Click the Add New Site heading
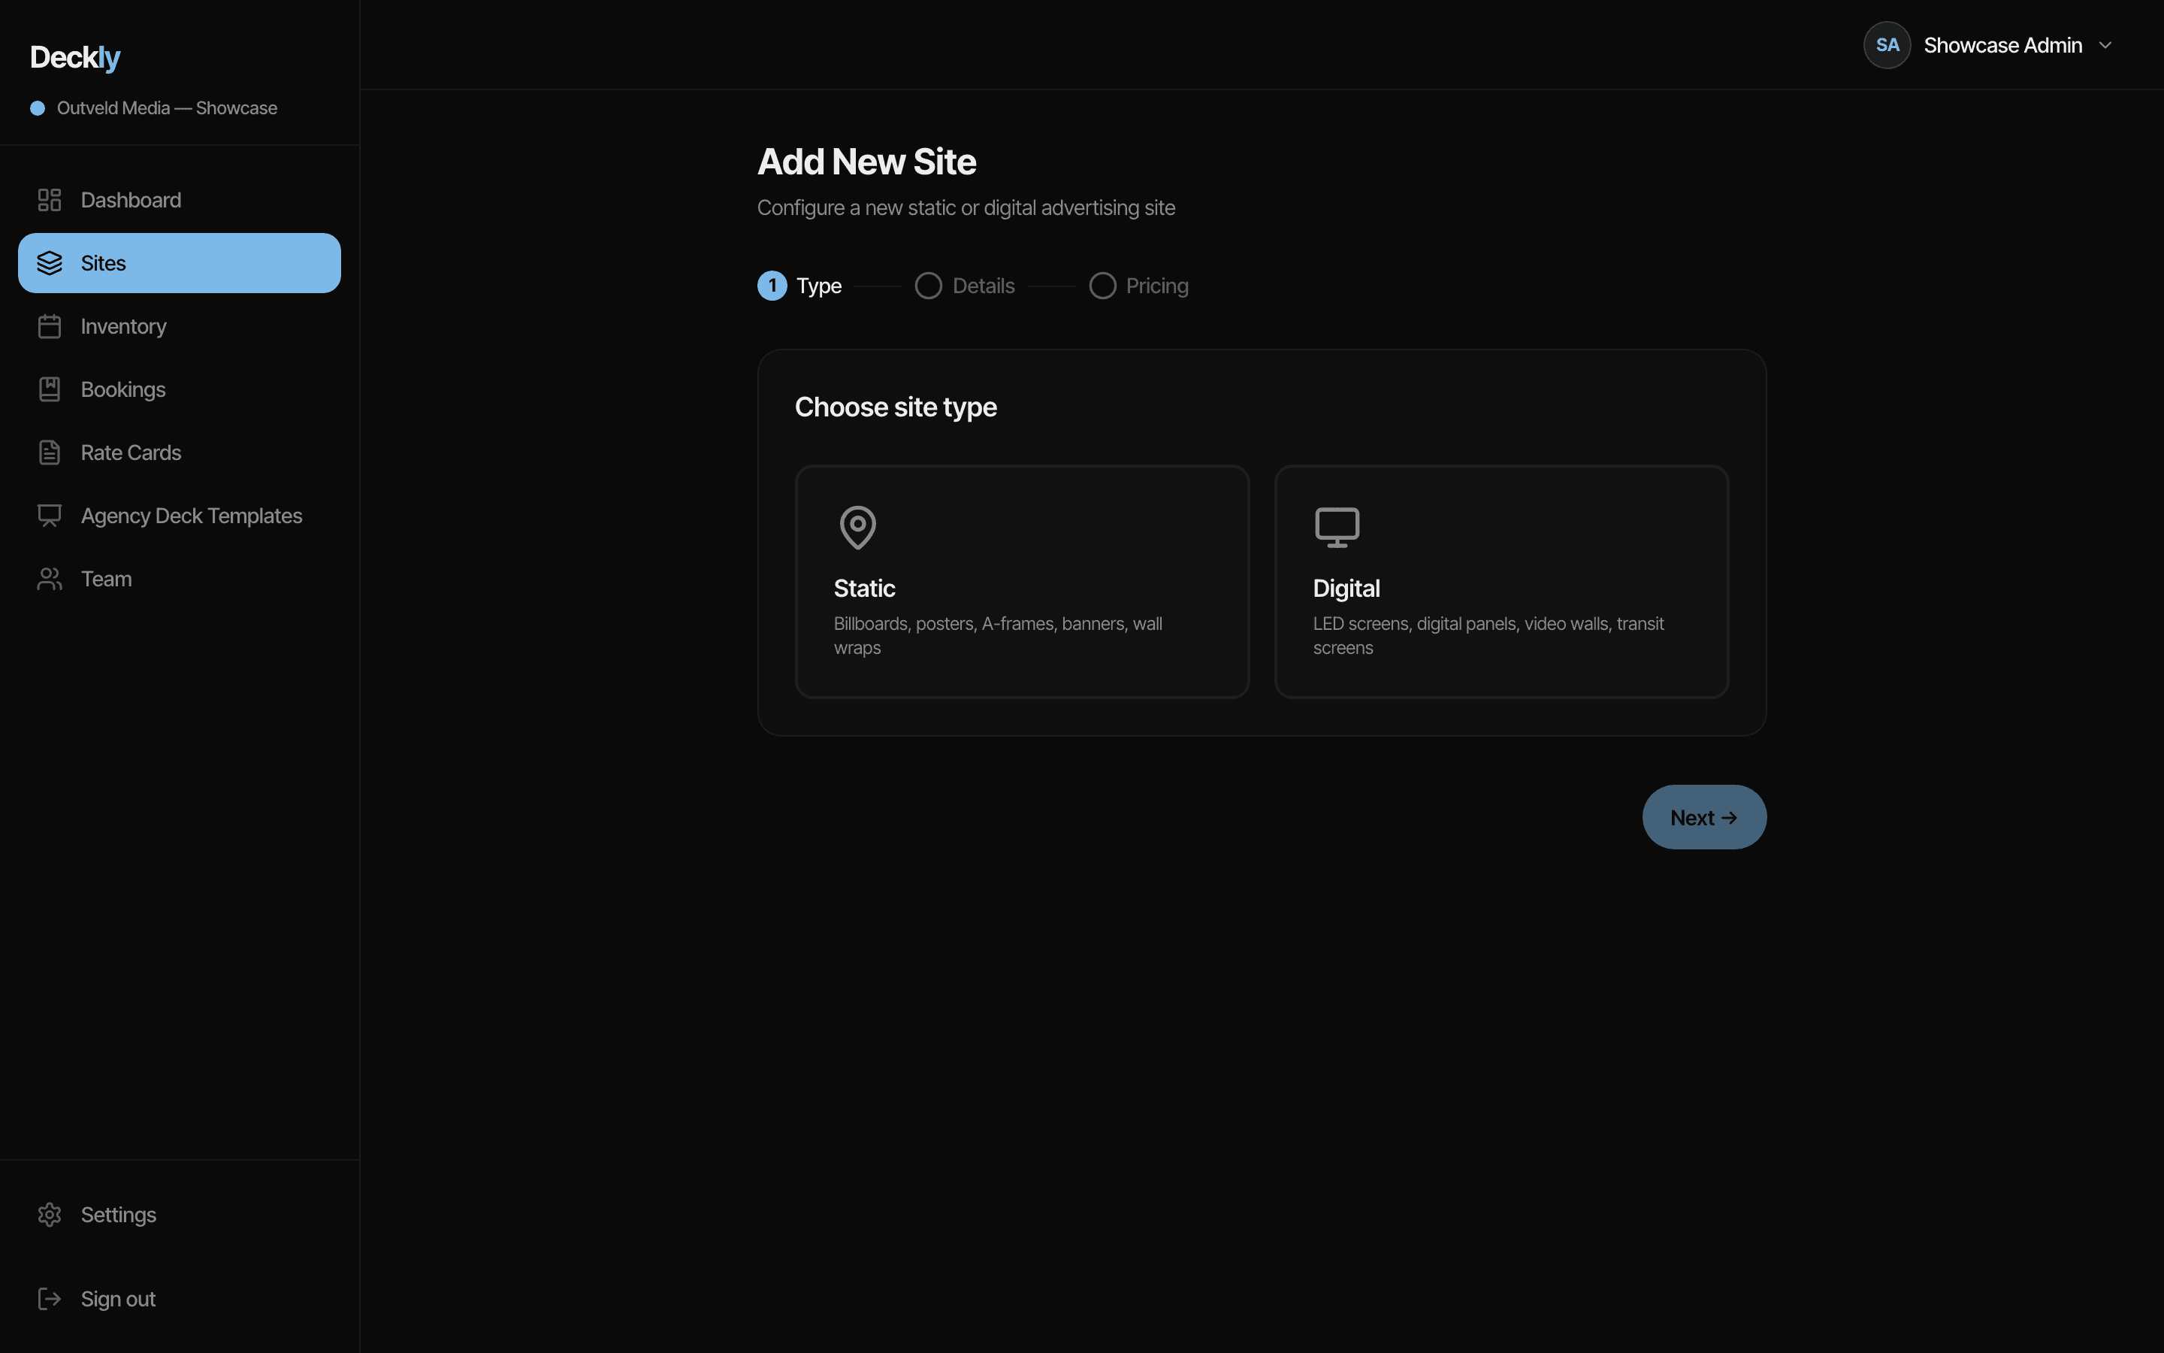The image size is (2164, 1353). 866,162
